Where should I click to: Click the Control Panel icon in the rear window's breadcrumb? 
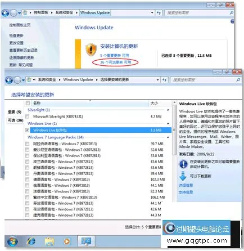pos(25,13)
